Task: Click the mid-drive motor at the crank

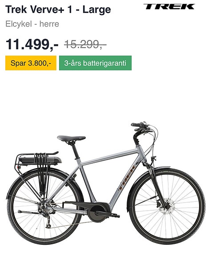Action: coord(97,213)
